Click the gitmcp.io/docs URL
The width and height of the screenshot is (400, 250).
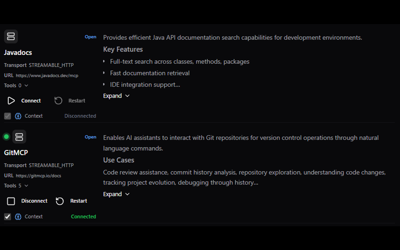(38, 176)
